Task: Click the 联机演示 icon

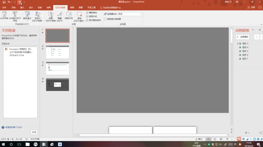Action: coord(27,14)
